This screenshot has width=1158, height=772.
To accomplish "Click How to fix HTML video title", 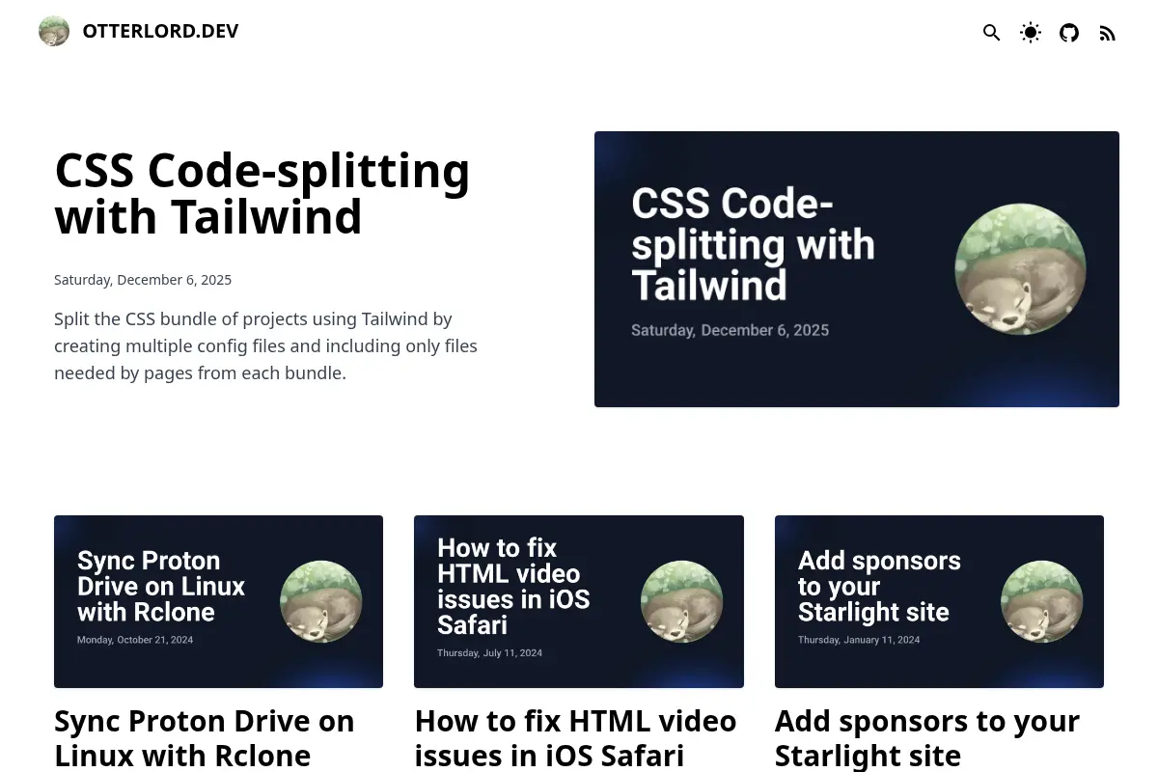I will tap(576, 738).
